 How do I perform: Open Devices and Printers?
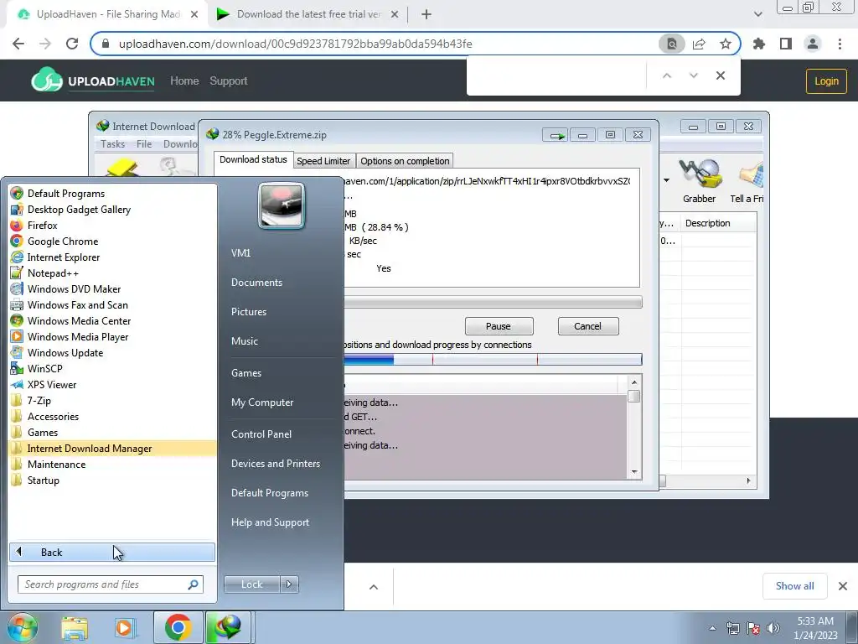click(275, 463)
